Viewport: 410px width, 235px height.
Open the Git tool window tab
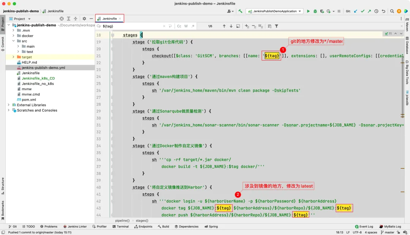tap(13, 226)
